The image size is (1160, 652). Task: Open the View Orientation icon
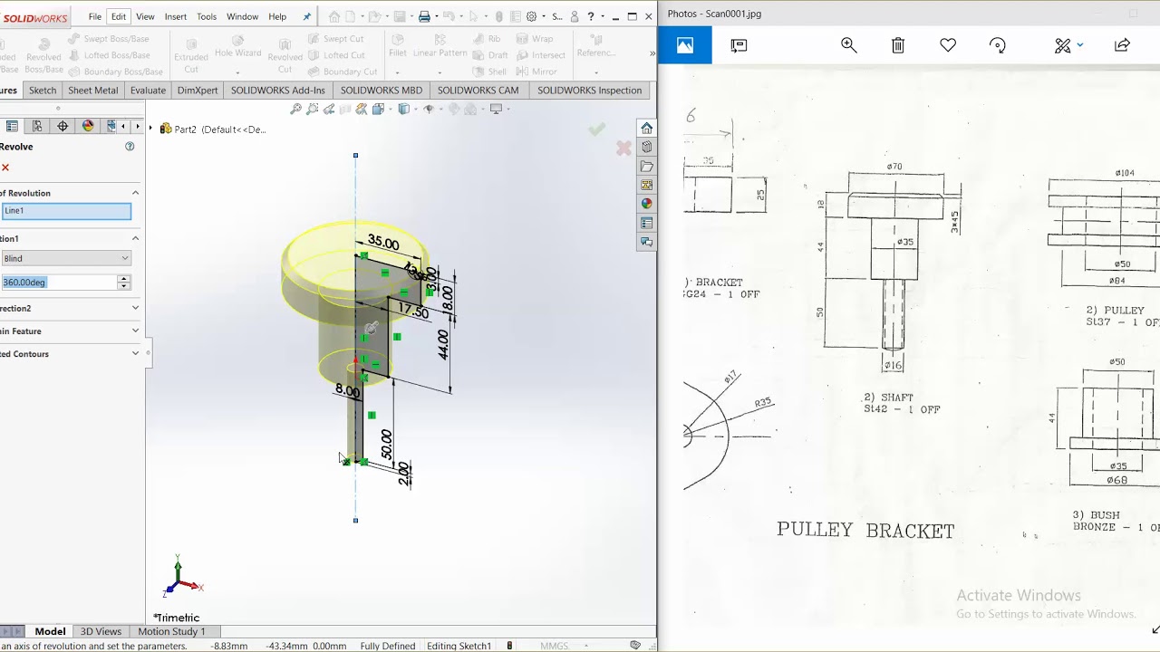(379, 109)
